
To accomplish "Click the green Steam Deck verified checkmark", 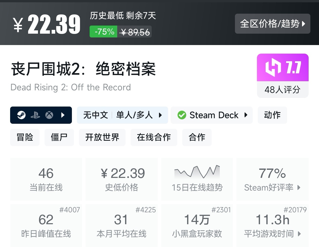I will [182, 115].
